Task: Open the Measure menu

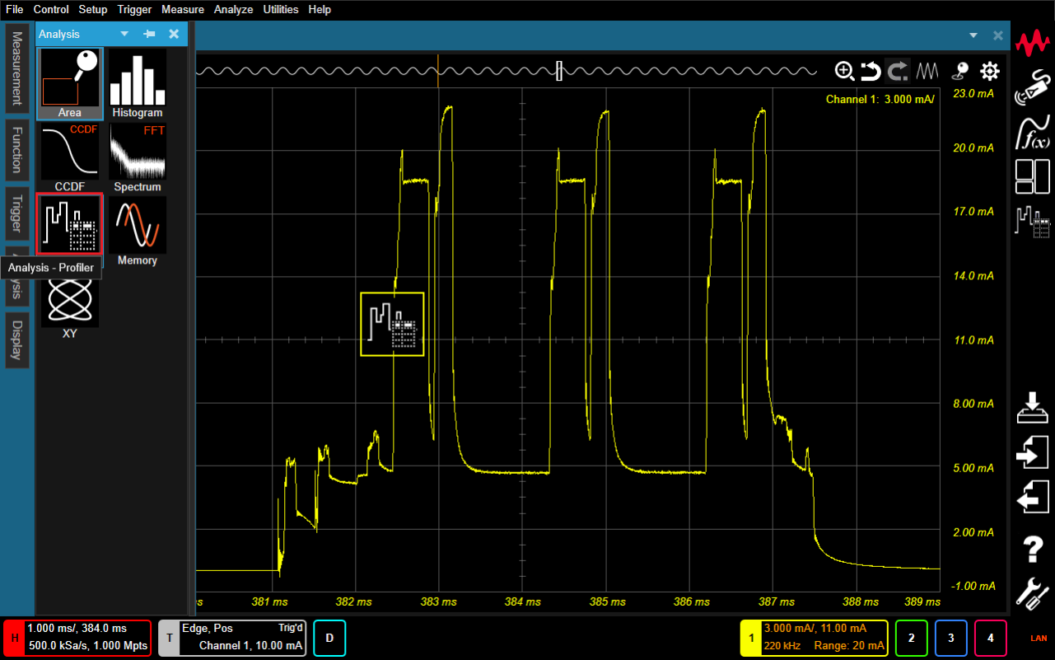Action: click(x=183, y=10)
